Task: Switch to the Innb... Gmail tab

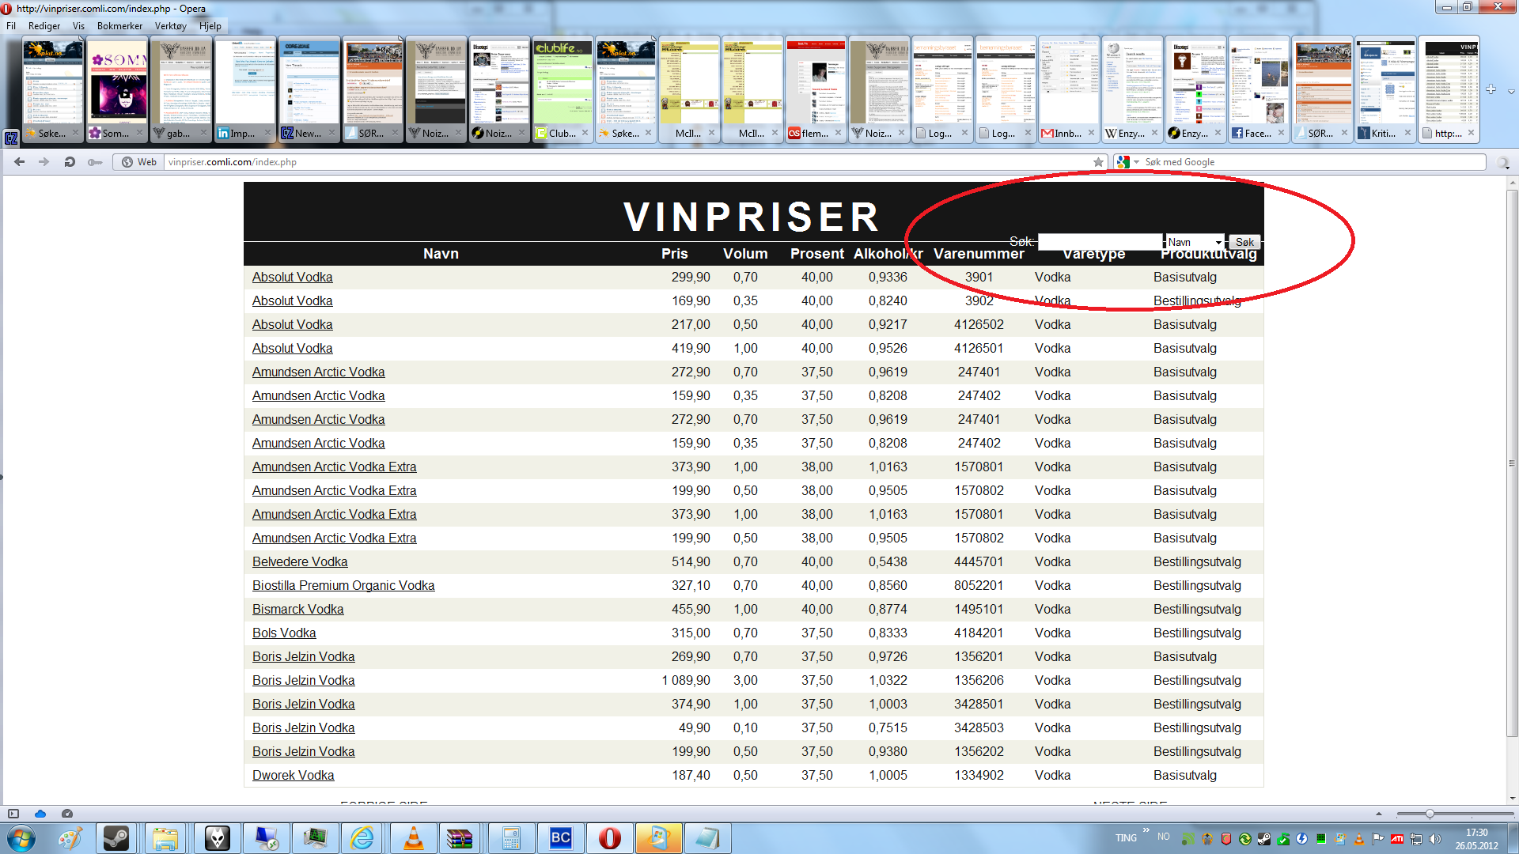Action: coord(1068,91)
